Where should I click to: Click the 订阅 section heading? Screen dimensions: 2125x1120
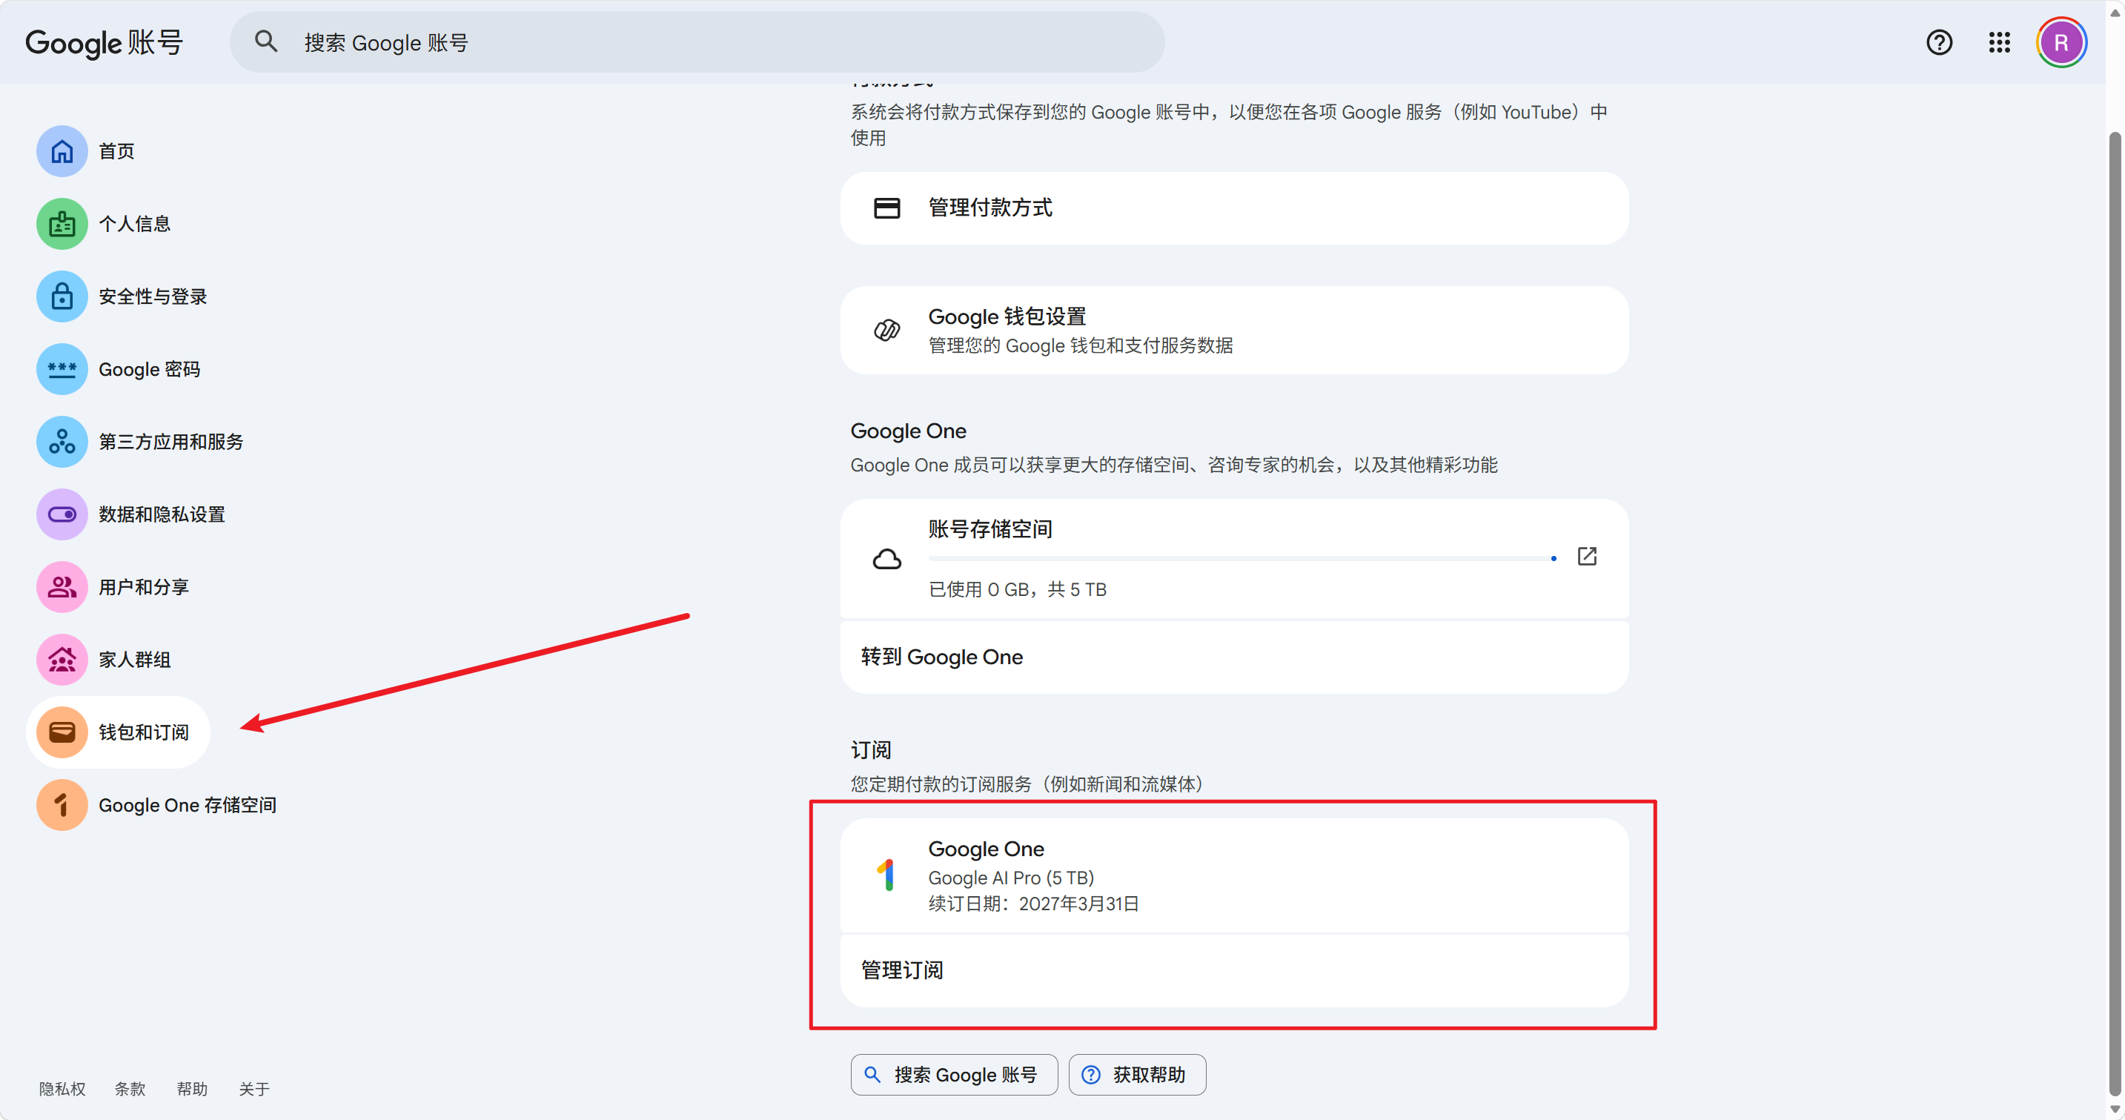point(870,749)
